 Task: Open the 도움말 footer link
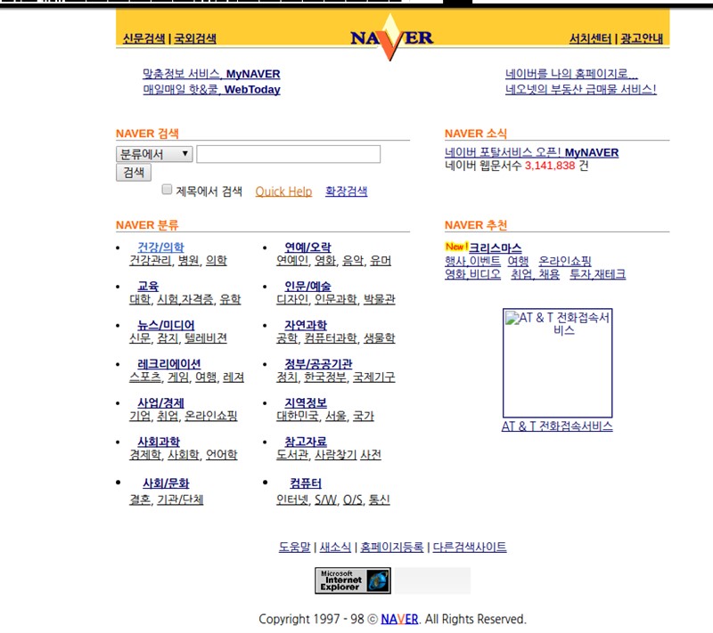pyautogui.click(x=295, y=548)
